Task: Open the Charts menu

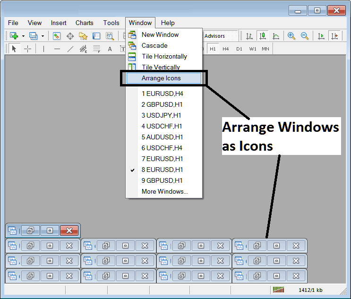Action: 84,23
